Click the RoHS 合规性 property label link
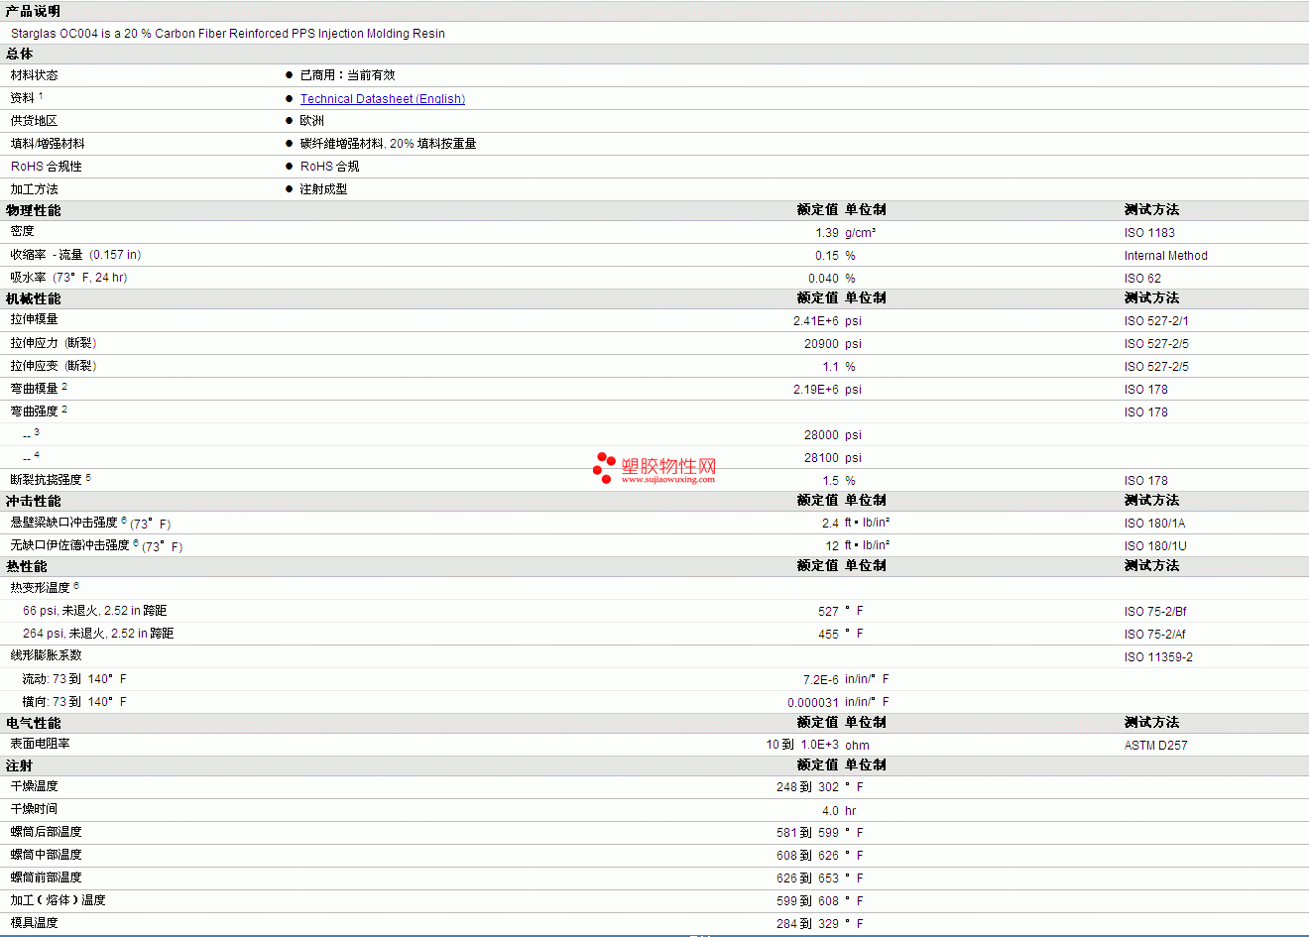This screenshot has height=937, width=1309. (47, 167)
